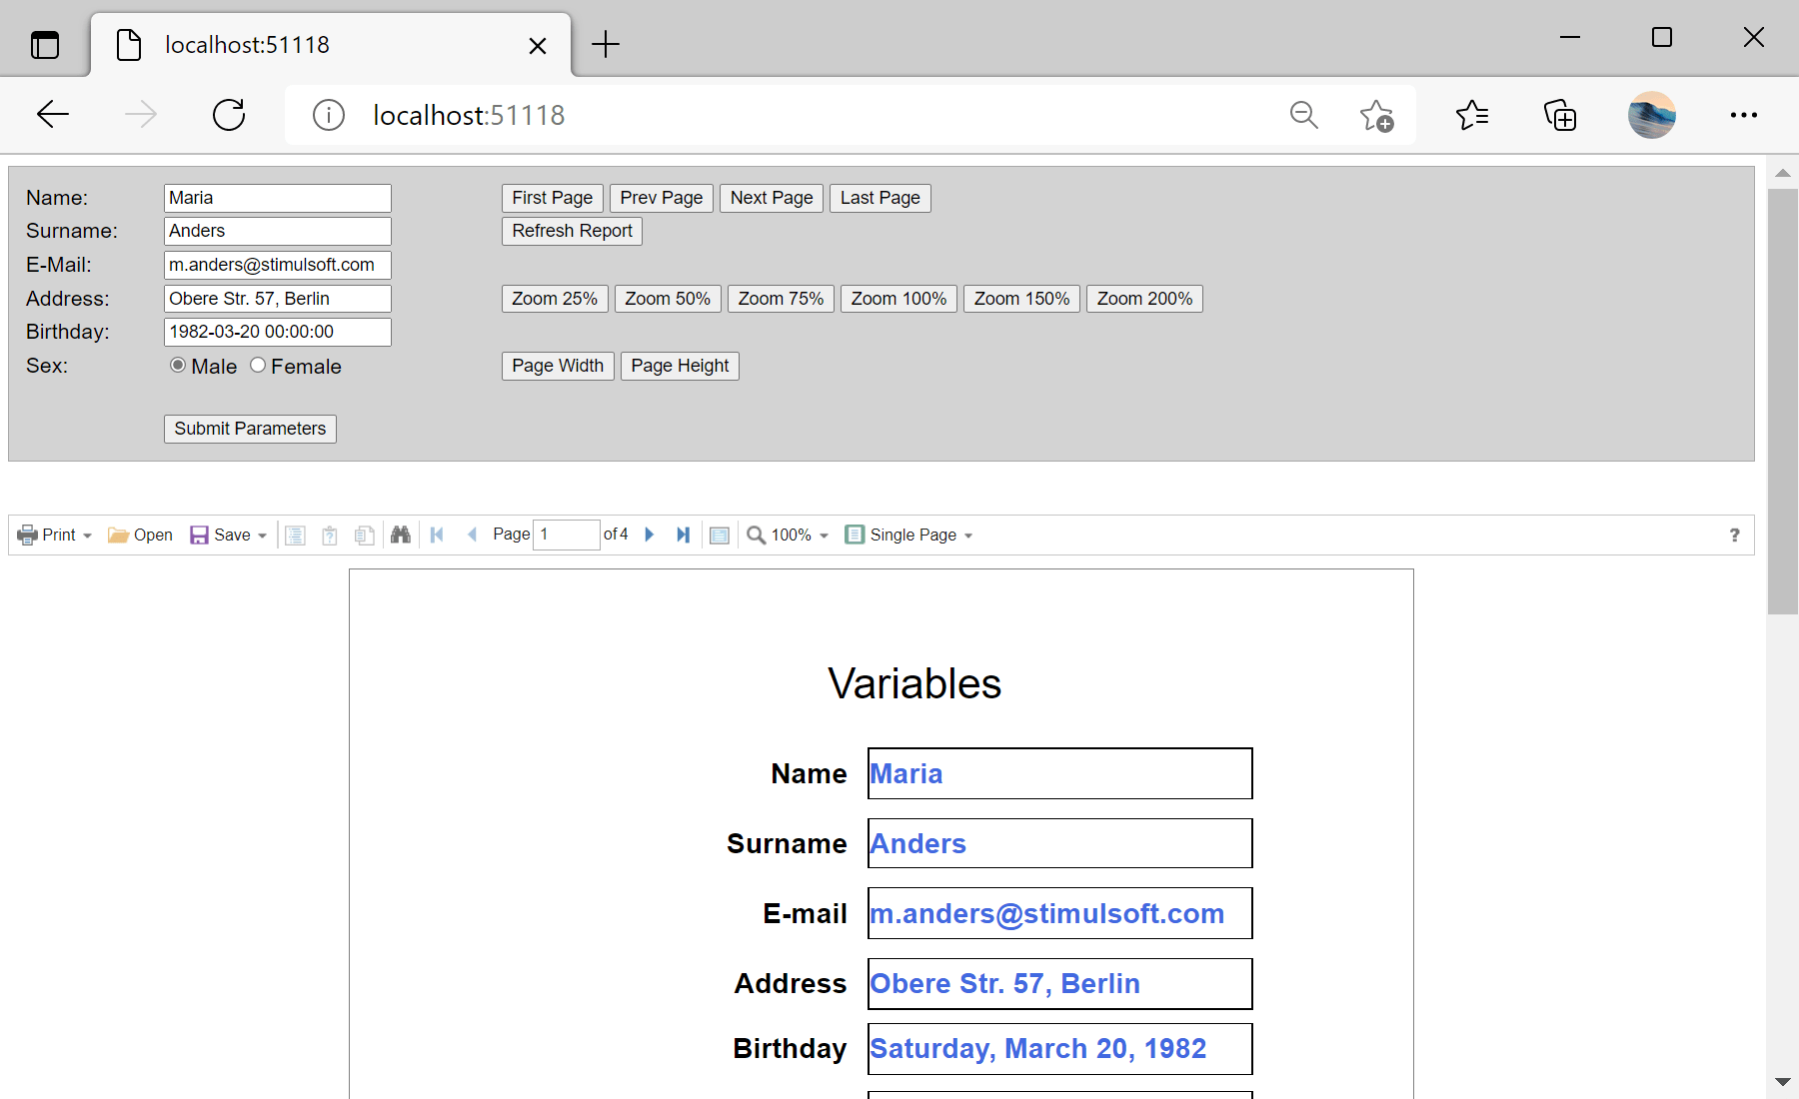The height and width of the screenshot is (1099, 1799).
Task: Click the Print icon in the viewer toolbar
Action: 27,535
